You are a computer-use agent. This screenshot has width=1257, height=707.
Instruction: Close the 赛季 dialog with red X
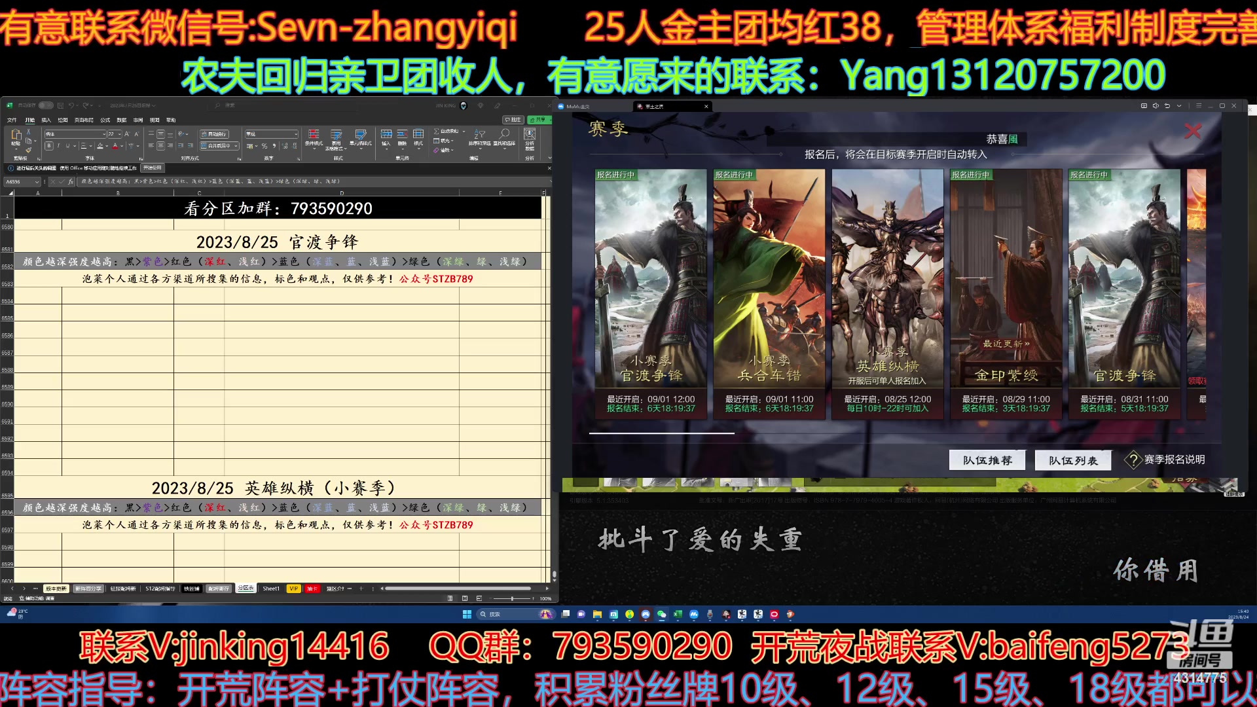coord(1193,131)
